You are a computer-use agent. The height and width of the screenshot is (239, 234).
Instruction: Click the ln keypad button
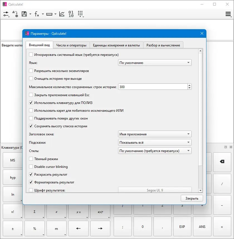(13, 194)
